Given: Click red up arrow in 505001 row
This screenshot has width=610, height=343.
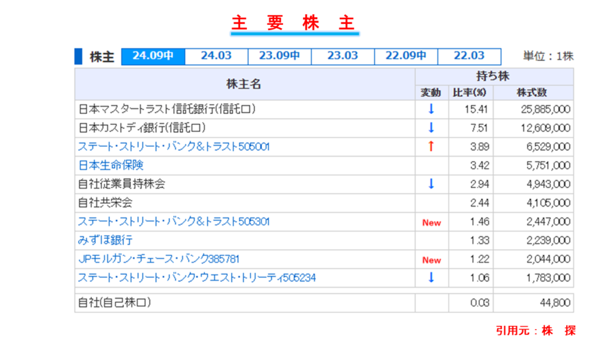Looking at the screenshot, I should click(431, 146).
